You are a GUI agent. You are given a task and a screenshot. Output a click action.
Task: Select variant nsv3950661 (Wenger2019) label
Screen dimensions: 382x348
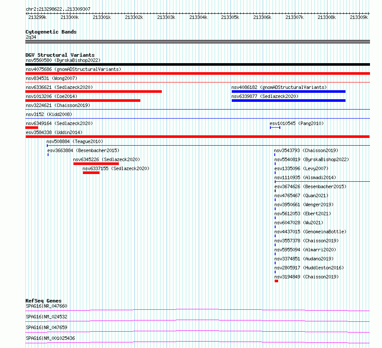(x=304, y=205)
